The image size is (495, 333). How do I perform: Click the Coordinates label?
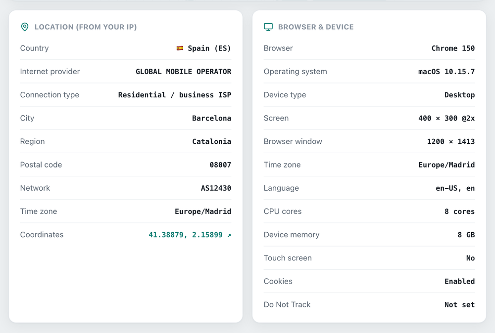[42, 235]
